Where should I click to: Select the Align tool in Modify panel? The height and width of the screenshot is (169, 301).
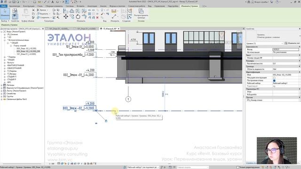pos(66,11)
